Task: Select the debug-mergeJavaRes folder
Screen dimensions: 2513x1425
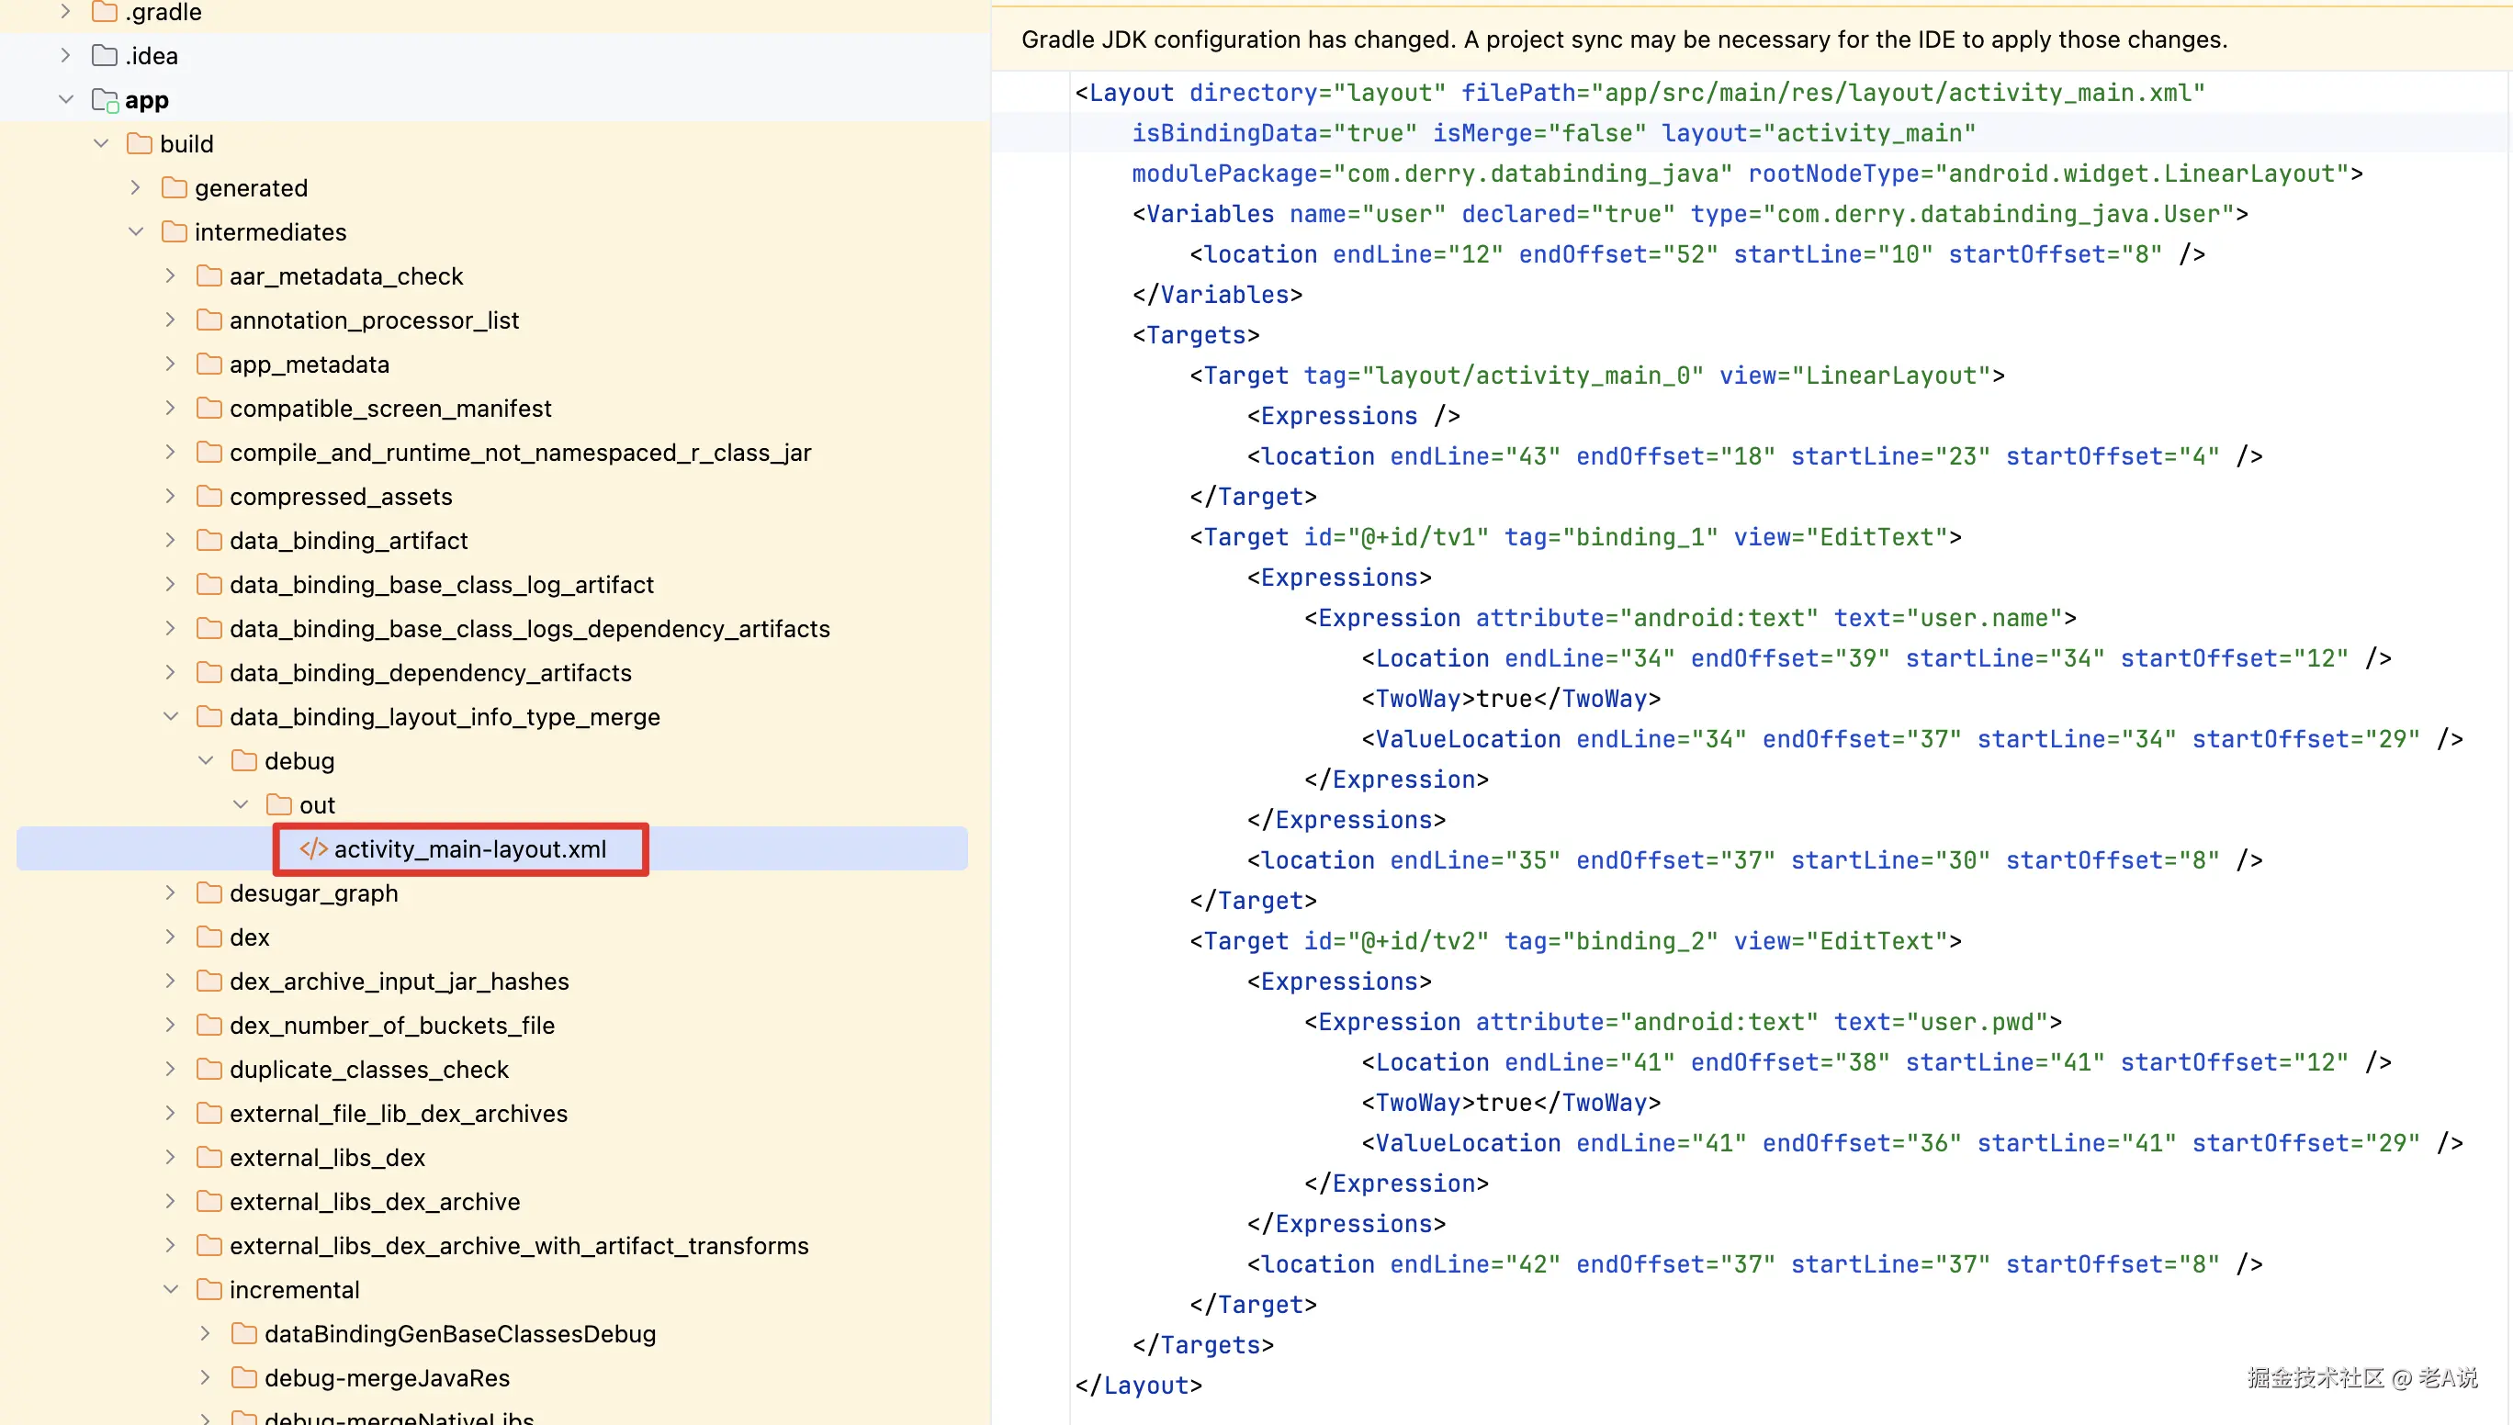Action: coord(387,1377)
